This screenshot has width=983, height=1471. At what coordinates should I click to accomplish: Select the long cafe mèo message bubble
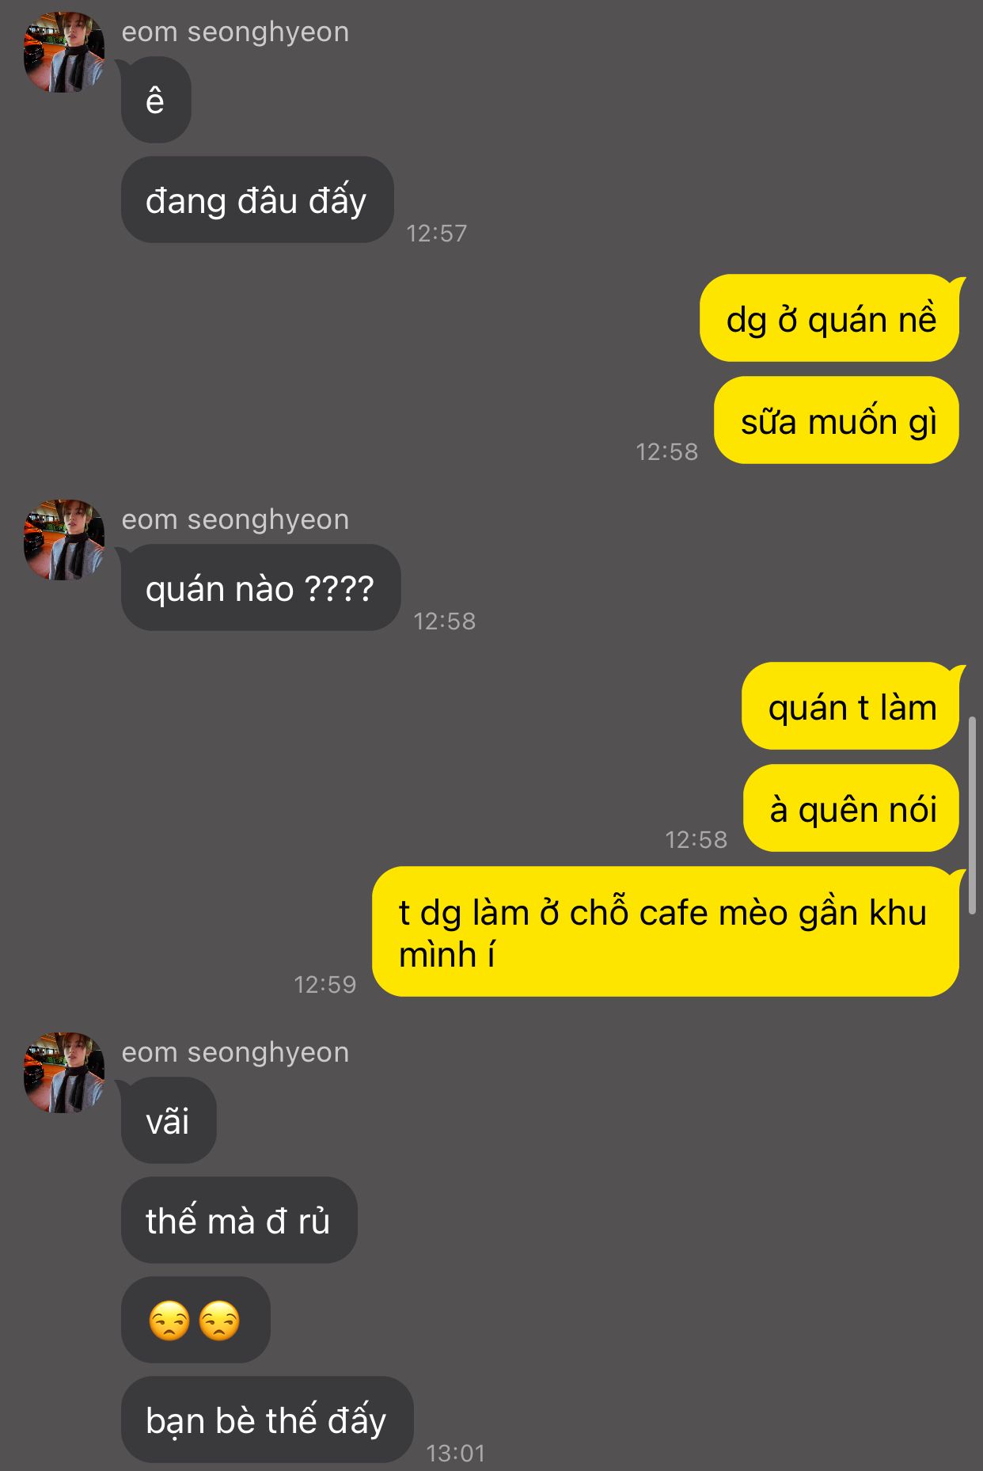click(x=666, y=932)
